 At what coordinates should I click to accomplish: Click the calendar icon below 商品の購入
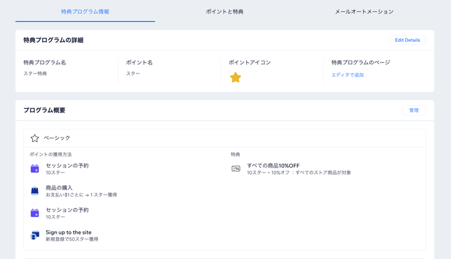tap(35, 213)
